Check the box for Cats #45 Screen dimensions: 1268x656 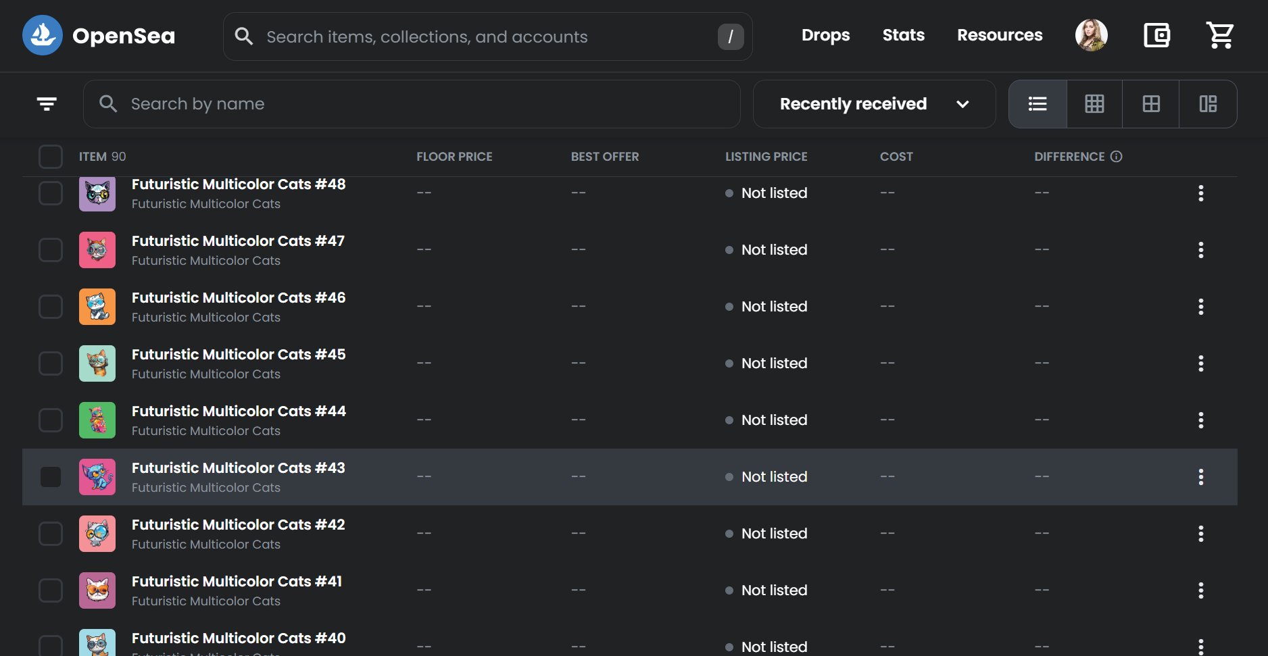[x=51, y=363]
